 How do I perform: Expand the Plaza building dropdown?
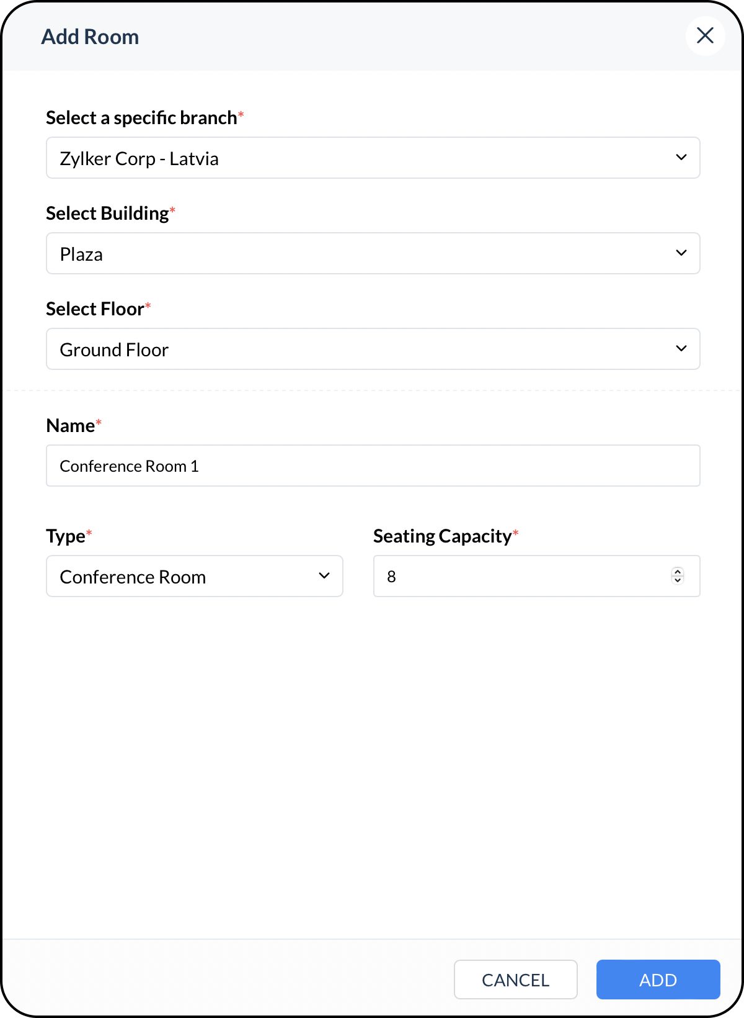pyautogui.click(x=373, y=253)
